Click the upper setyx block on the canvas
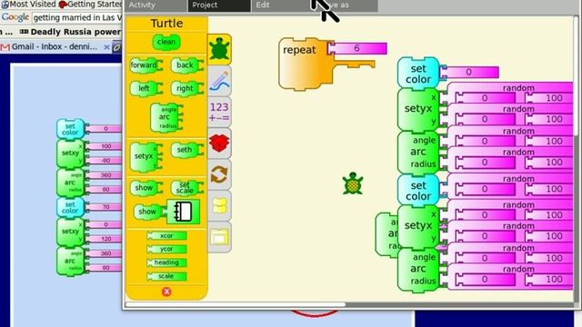This screenshot has height=327, width=582. pos(418,109)
